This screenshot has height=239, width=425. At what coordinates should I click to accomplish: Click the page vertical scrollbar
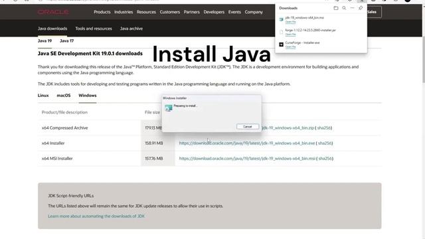(x=424, y=60)
